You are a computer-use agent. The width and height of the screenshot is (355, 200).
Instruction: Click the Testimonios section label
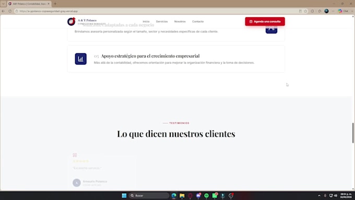coord(179,123)
